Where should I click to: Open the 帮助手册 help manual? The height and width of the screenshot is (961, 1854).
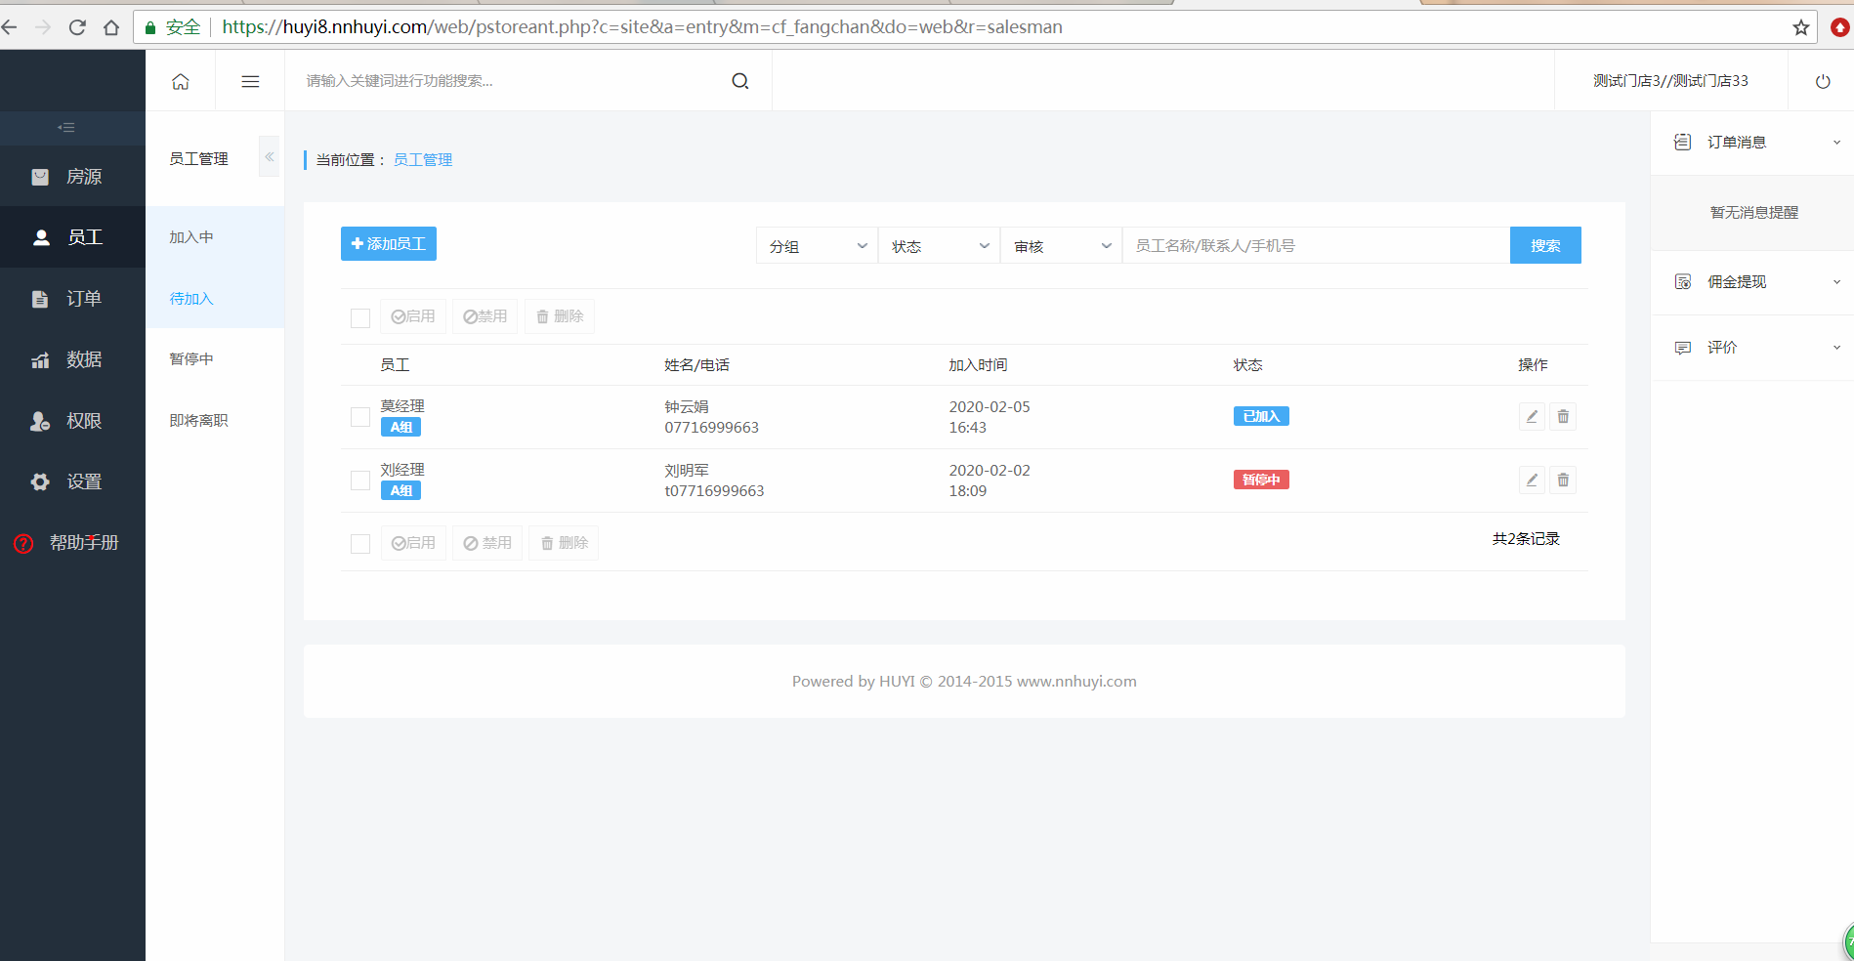[x=72, y=543]
